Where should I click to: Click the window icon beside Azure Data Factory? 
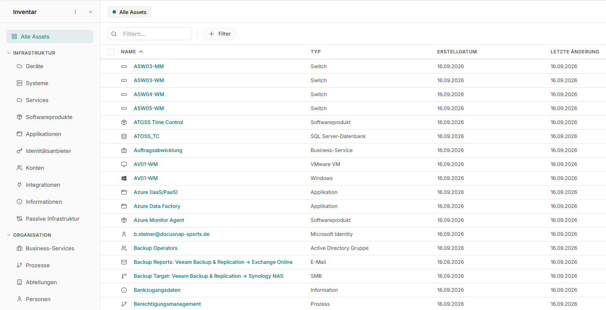(x=124, y=206)
